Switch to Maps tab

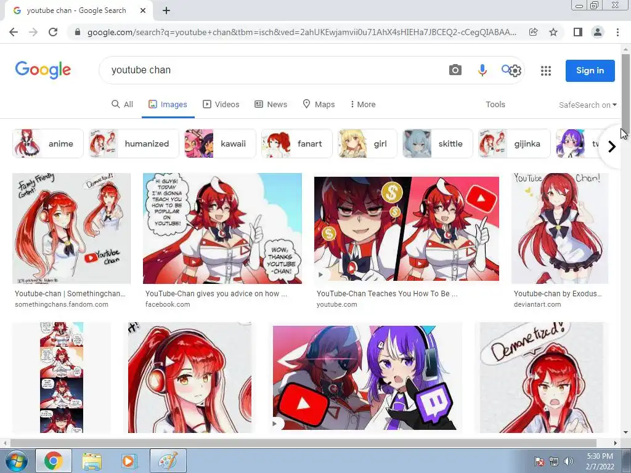[319, 104]
